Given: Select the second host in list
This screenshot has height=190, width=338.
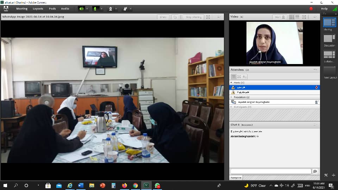Looking at the screenshot, I should (274, 92).
